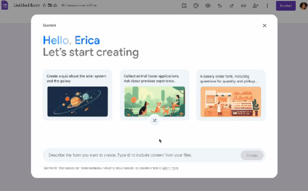This screenshot has height=191, width=308.
Task: Shuffle the suggested prompts
Action: coord(155,120)
